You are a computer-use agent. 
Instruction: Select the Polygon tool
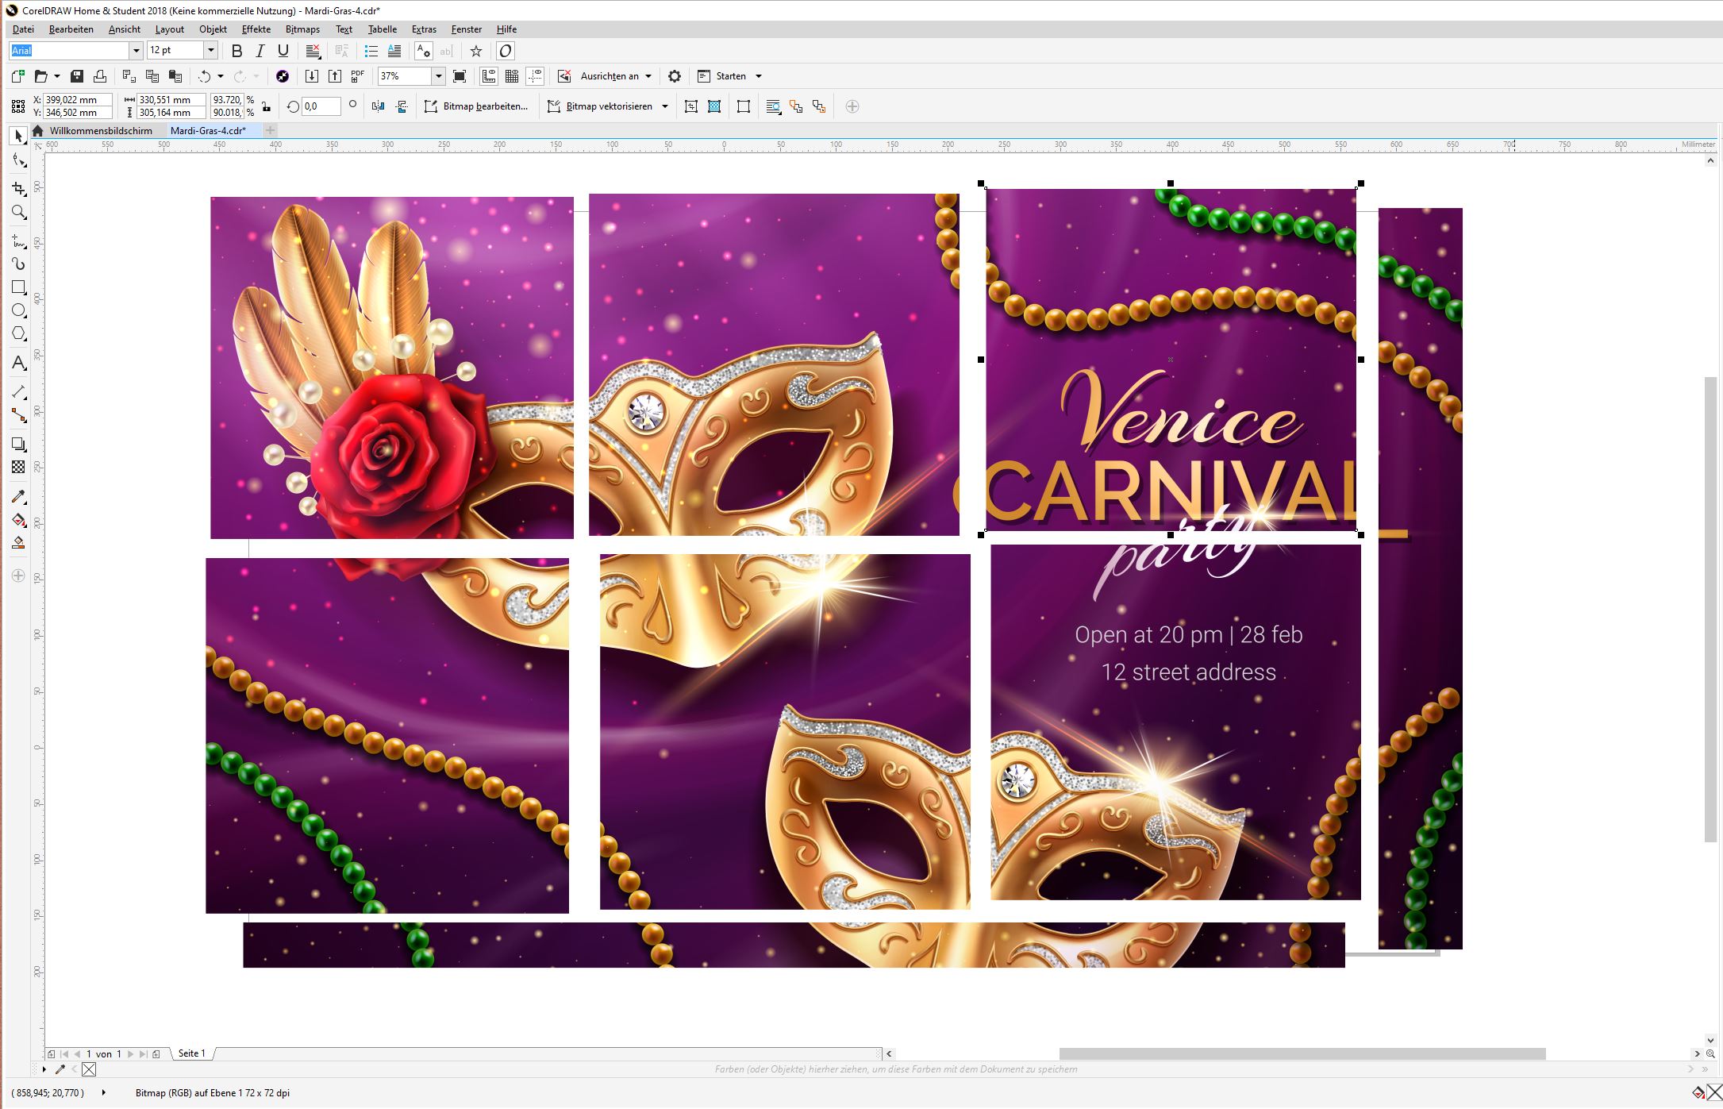pyautogui.click(x=18, y=333)
